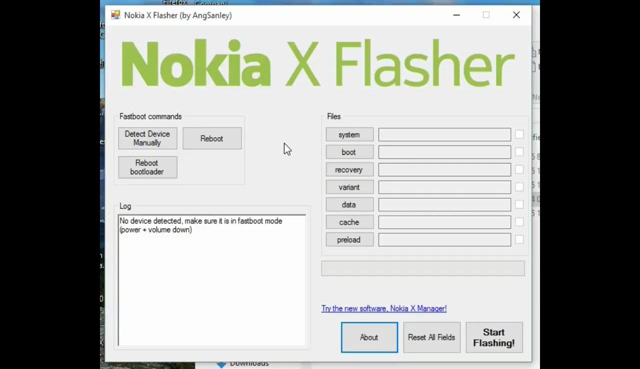This screenshot has height=369, width=640.
Task: Enable the data checkbox
Action: coord(519,204)
